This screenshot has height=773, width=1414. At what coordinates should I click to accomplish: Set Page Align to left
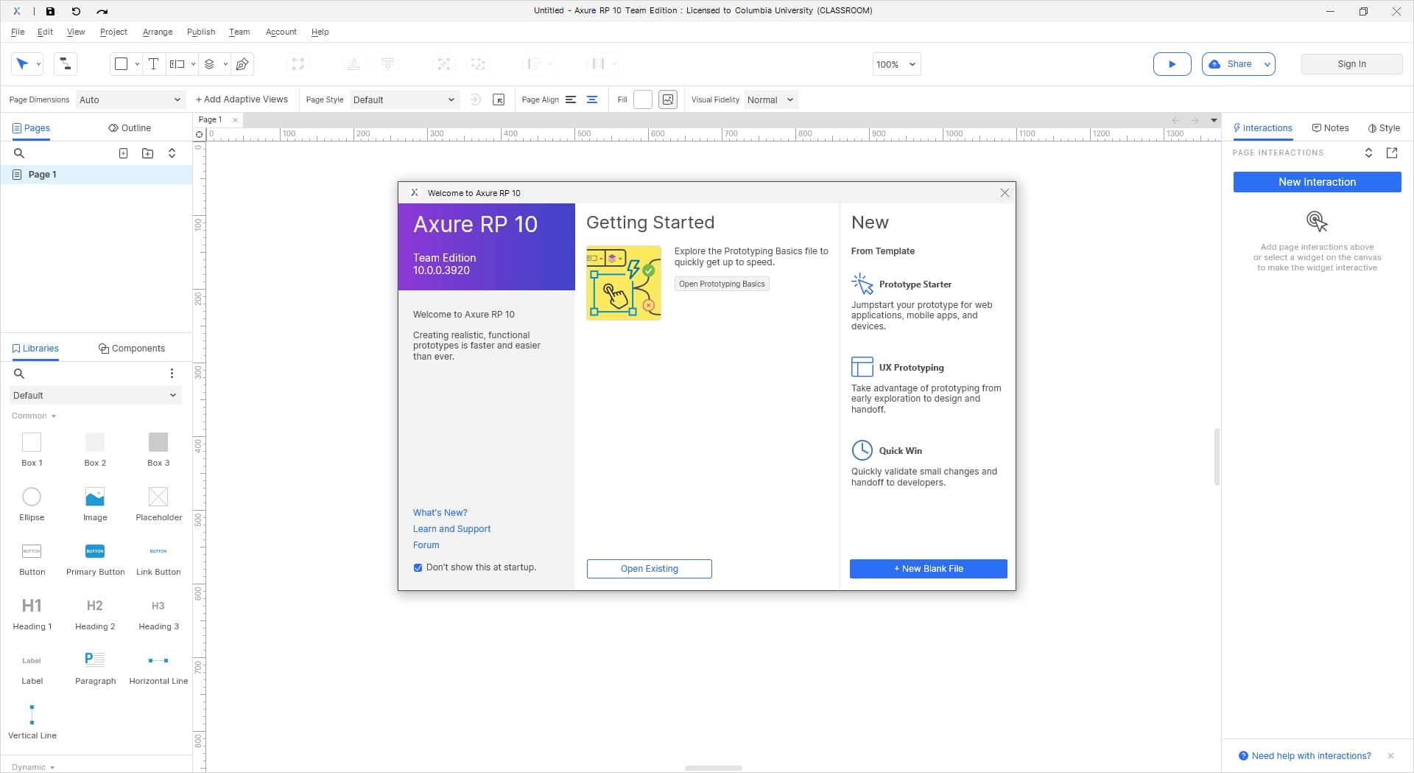point(571,99)
